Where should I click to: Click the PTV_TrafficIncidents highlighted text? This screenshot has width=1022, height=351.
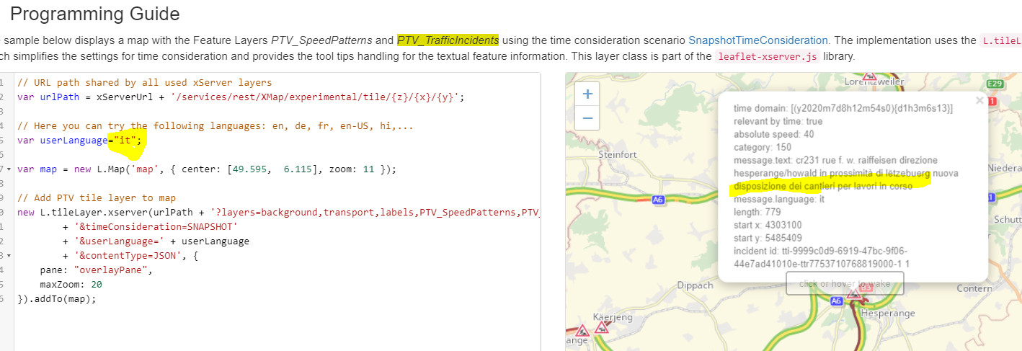coord(448,40)
